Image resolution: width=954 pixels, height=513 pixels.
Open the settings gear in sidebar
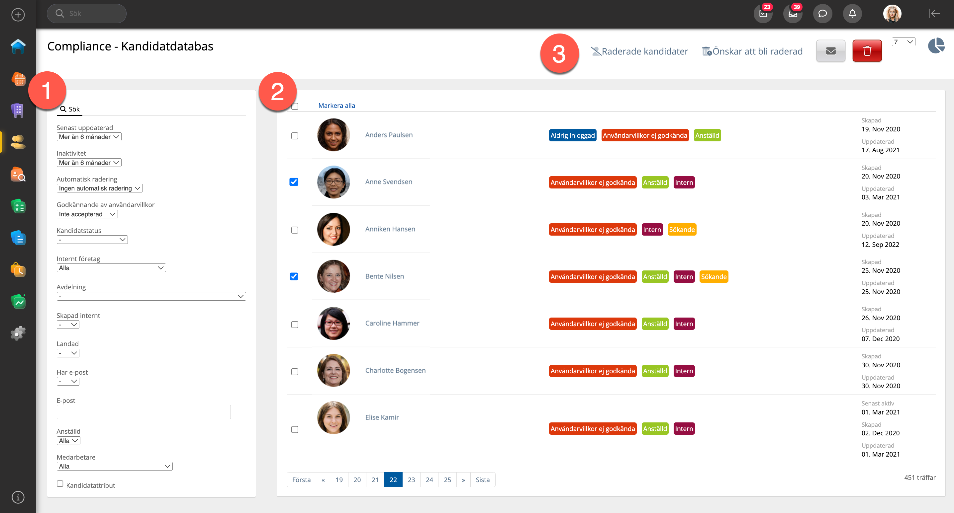tap(18, 333)
